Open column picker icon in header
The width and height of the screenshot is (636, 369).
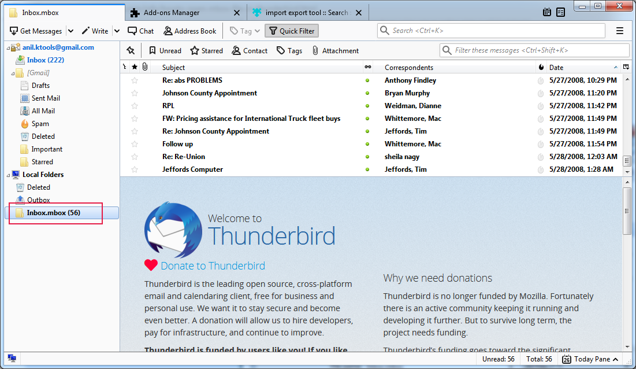point(626,67)
